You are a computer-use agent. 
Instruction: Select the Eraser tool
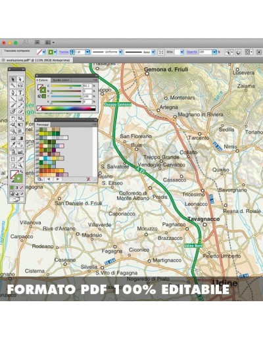[20, 112]
